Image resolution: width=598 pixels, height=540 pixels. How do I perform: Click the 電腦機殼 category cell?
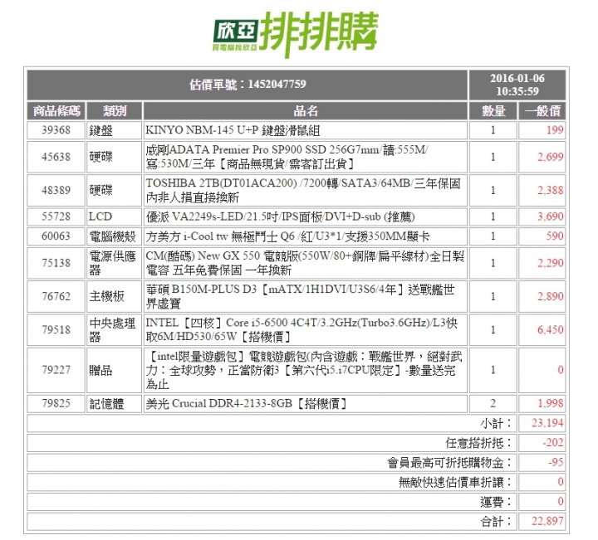pyautogui.click(x=115, y=236)
